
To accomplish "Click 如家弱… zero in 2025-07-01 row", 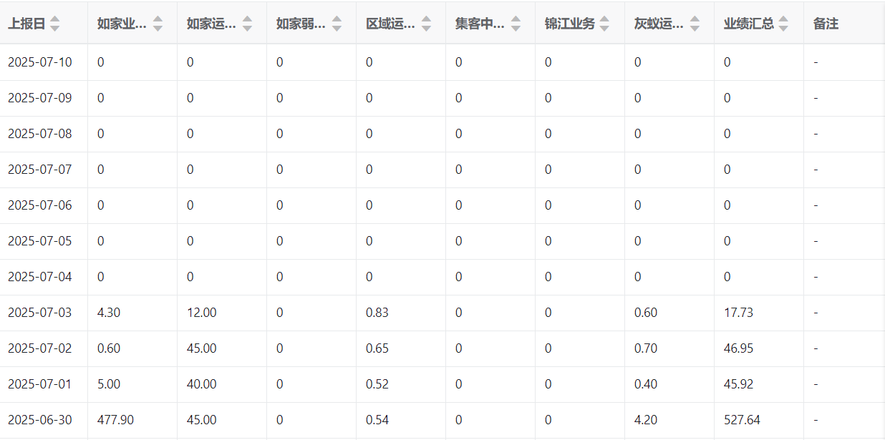I will coord(280,384).
